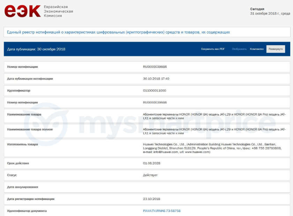Switch display to Компактно
Viewport: 293px width, 216px height.
[257, 49]
